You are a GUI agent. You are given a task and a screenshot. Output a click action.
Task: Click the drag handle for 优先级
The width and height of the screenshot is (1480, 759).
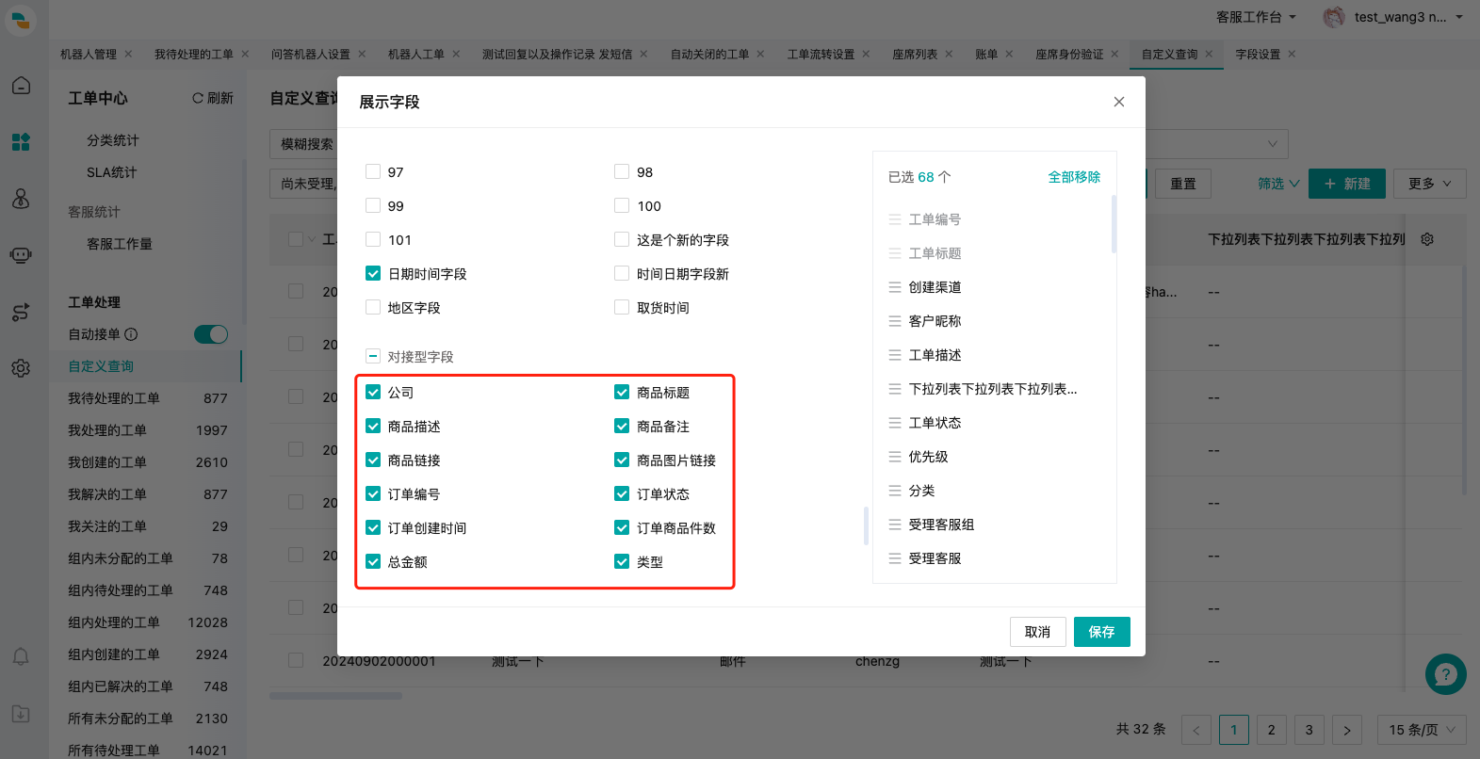tap(895, 457)
